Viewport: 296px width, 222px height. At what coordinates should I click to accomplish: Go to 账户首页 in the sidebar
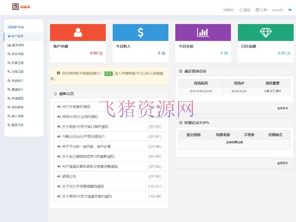click(24, 36)
